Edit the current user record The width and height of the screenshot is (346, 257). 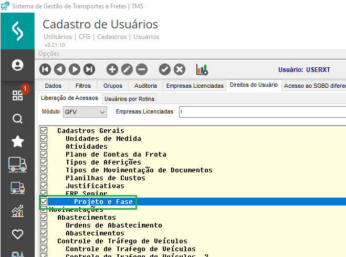[127, 69]
